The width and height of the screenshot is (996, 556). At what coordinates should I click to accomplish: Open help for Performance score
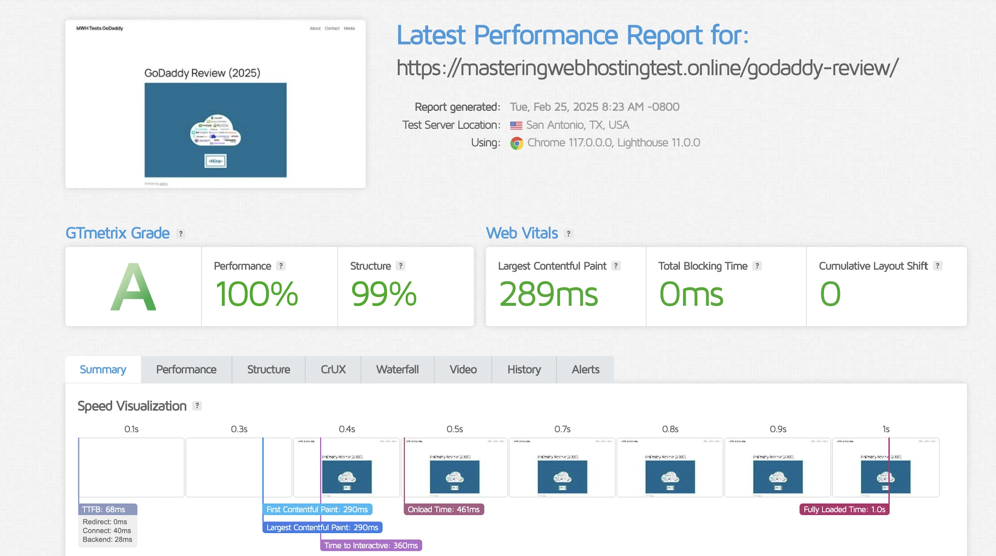pyautogui.click(x=281, y=266)
